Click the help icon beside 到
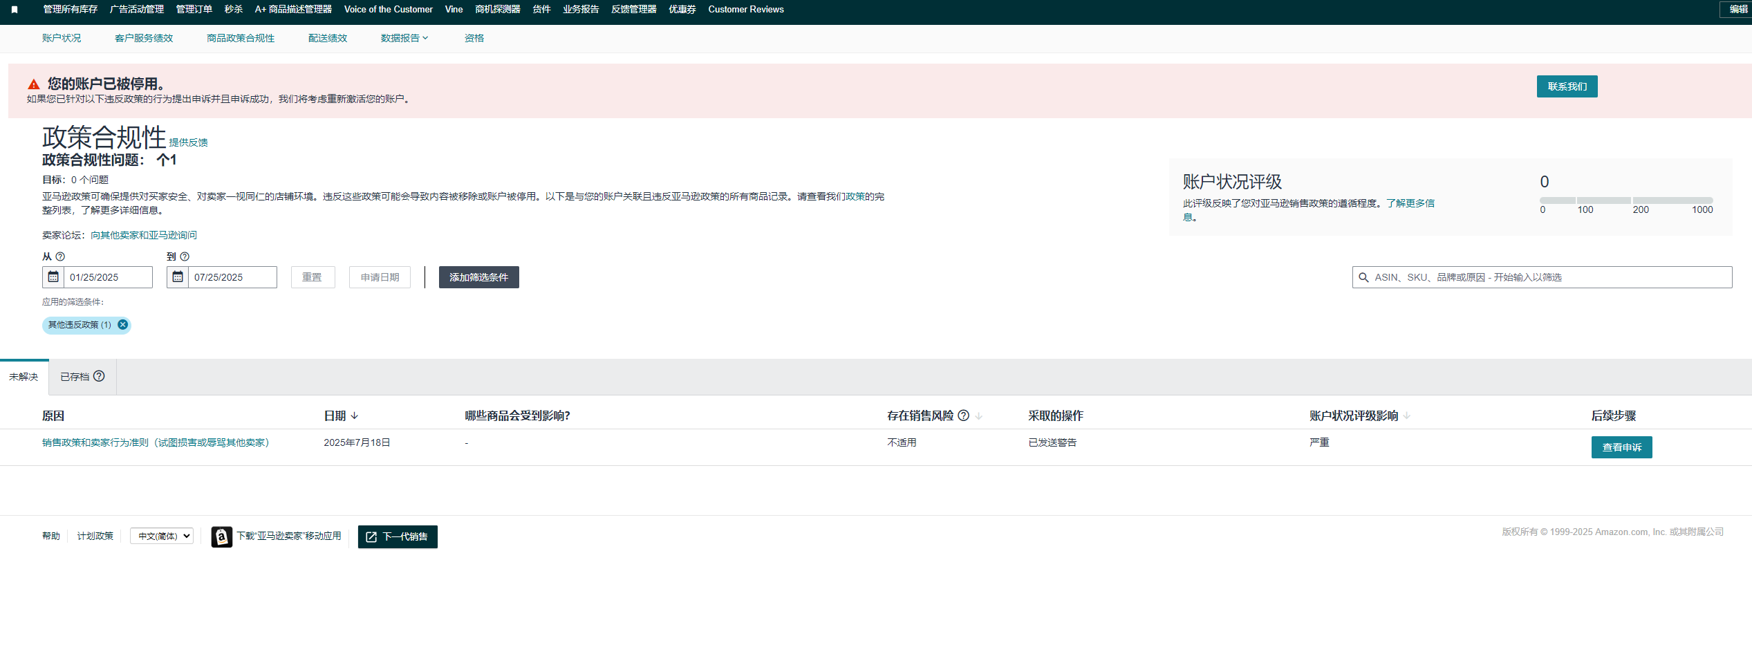The width and height of the screenshot is (1752, 645). pos(185,256)
